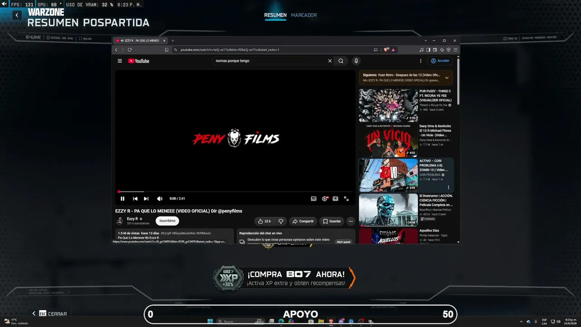Click Abrir panel for live chat replay

click(x=344, y=242)
